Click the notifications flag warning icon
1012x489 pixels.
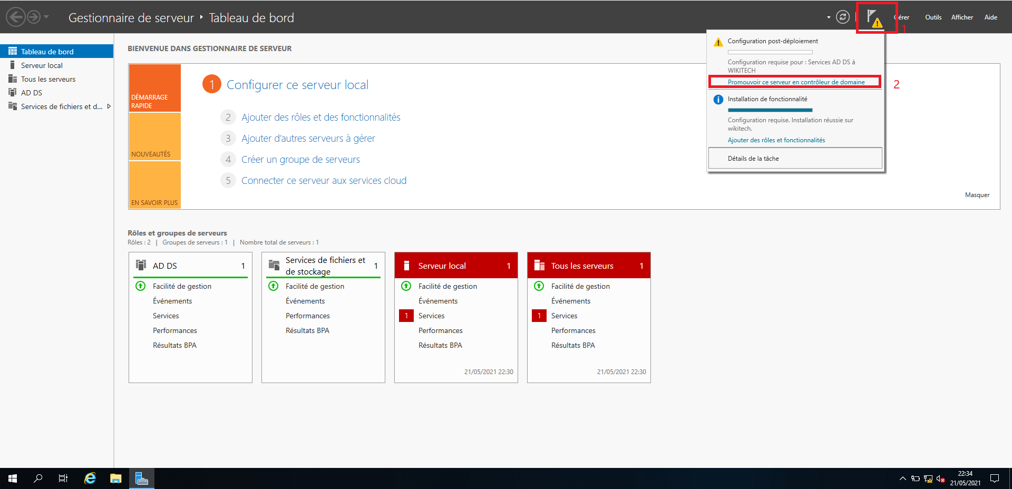point(874,18)
